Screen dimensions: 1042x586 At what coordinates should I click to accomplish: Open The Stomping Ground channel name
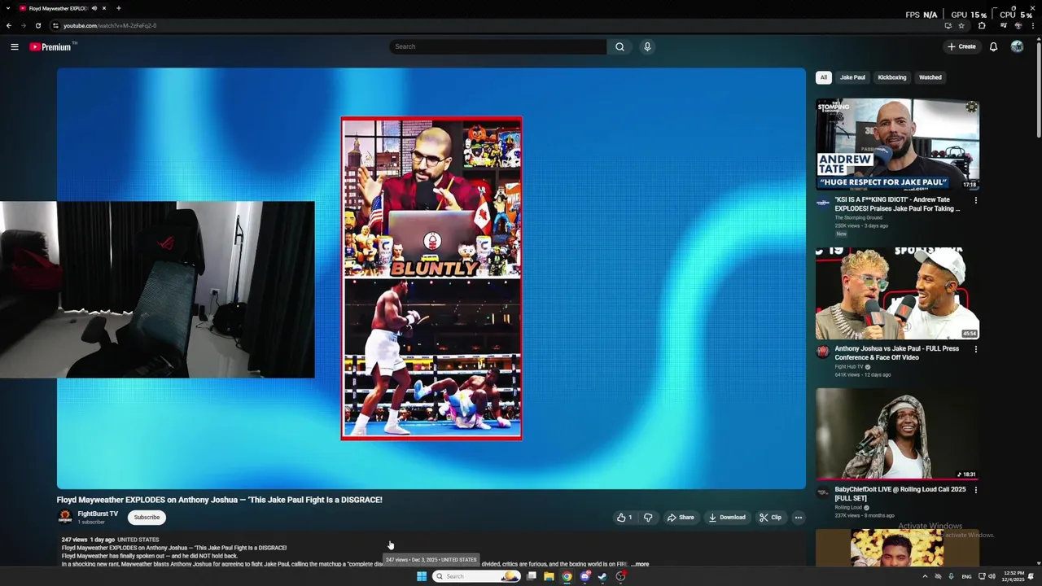click(x=858, y=218)
